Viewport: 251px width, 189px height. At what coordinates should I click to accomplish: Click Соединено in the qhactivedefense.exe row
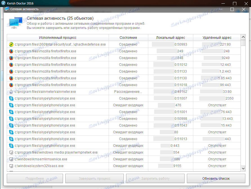[128, 44]
